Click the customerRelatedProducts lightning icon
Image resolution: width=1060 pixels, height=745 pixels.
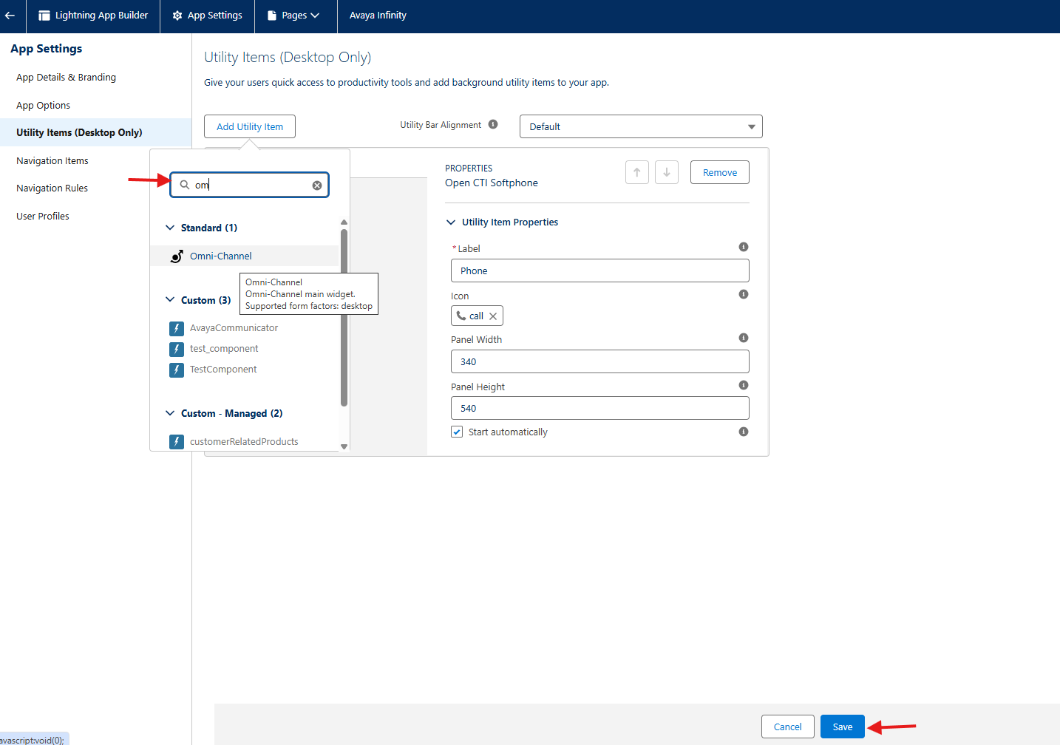coord(177,442)
